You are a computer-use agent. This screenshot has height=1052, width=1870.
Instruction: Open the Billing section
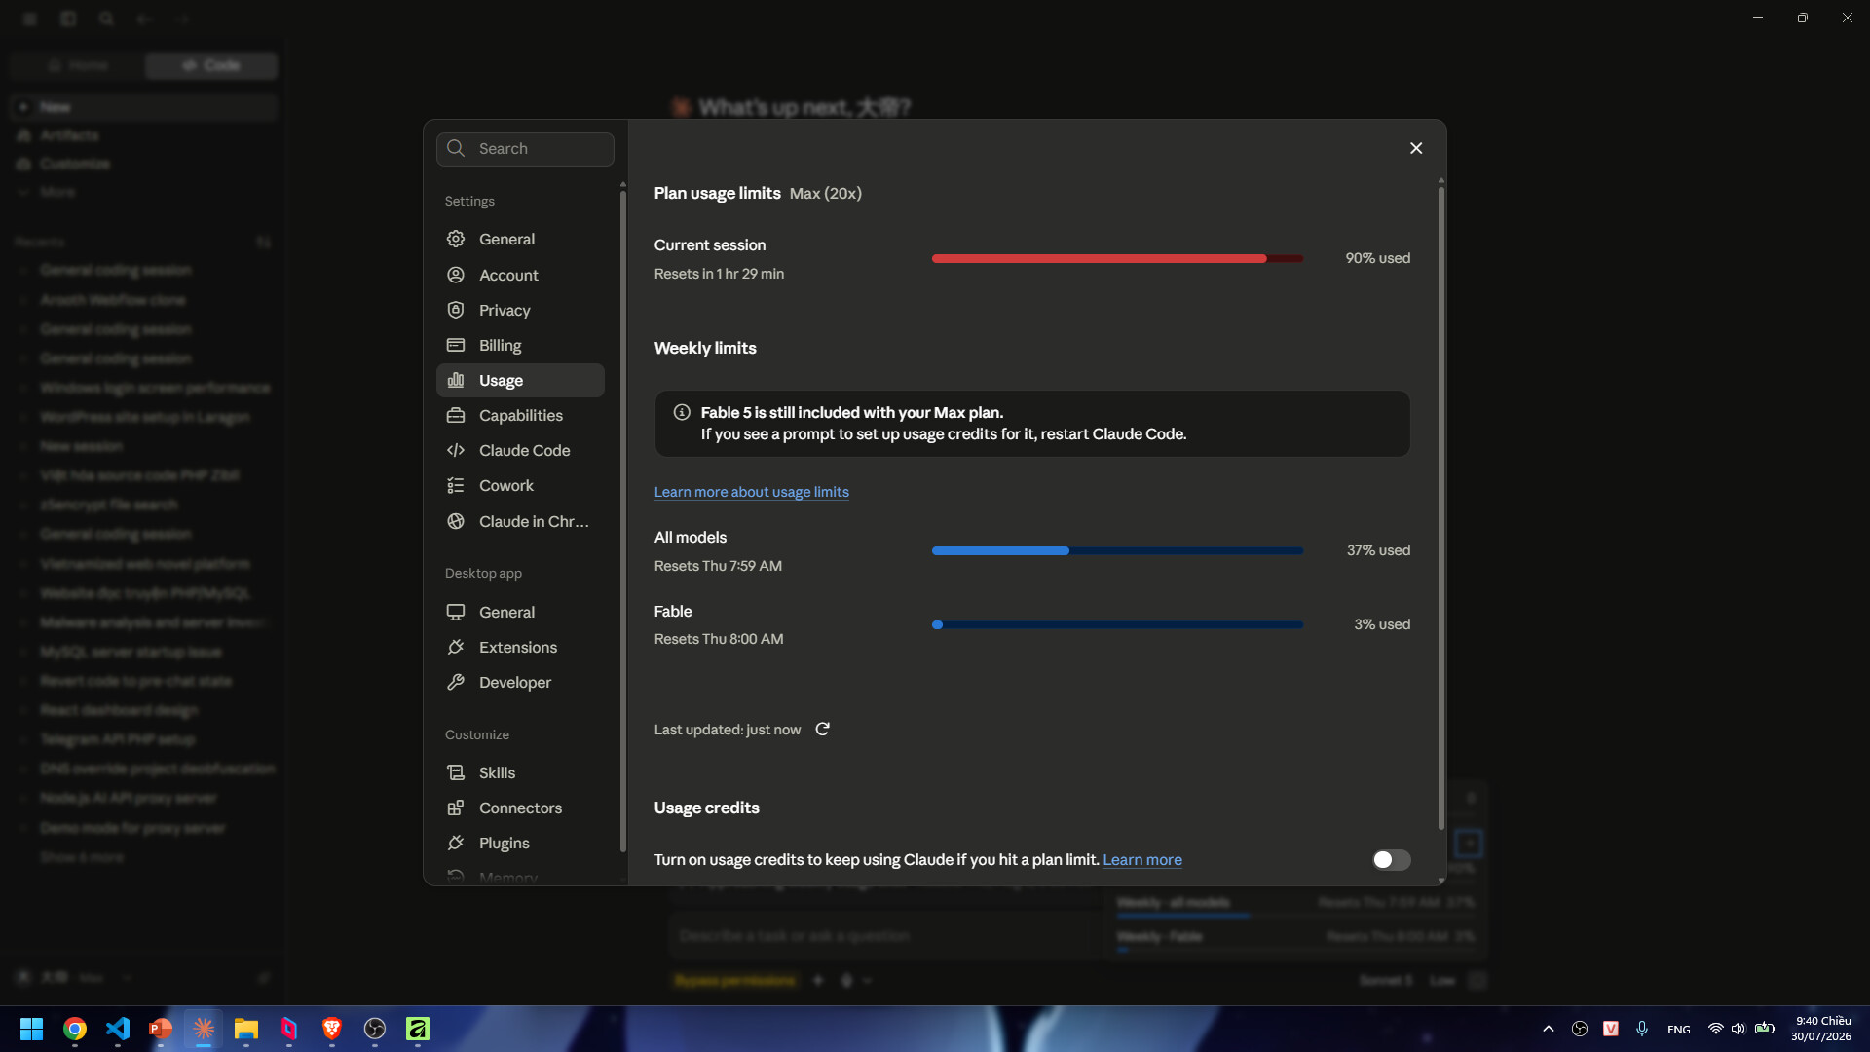[x=520, y=345]
